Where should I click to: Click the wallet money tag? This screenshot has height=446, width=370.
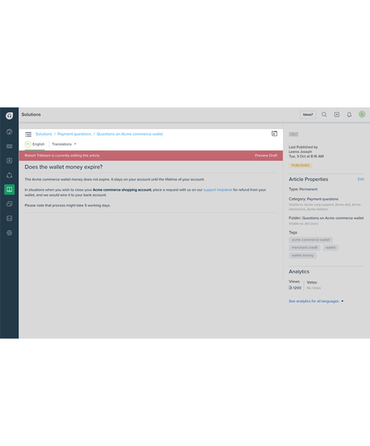click(x=302, y=255)
